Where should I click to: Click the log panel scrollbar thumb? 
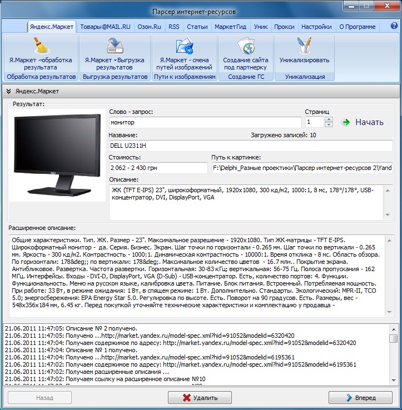(393, 338)
